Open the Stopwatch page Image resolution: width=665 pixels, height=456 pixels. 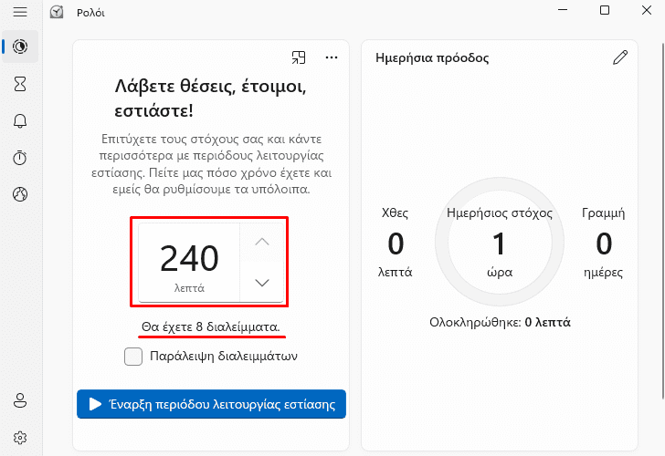click(x=20, y=158)
